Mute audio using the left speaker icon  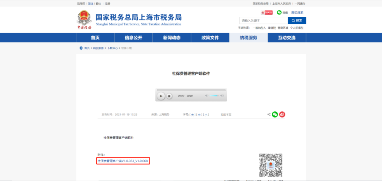(207, 96)
